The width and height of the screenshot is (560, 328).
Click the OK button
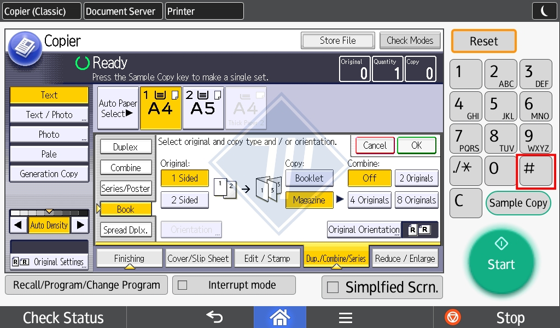coord(417,145)
